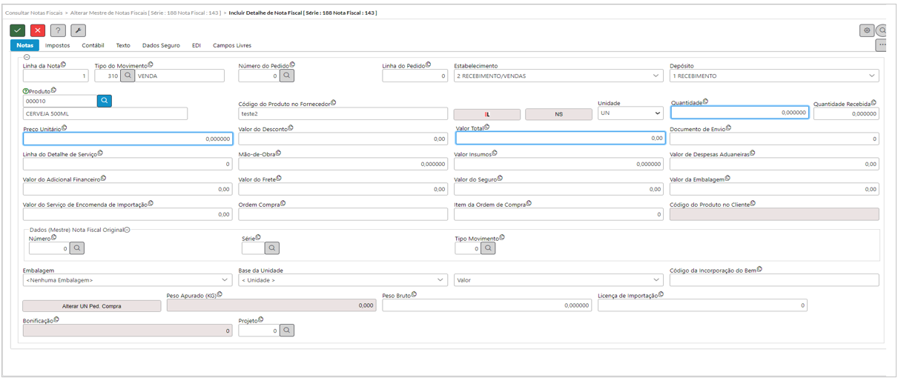Switch to the Contábil tab

point(93,45)
